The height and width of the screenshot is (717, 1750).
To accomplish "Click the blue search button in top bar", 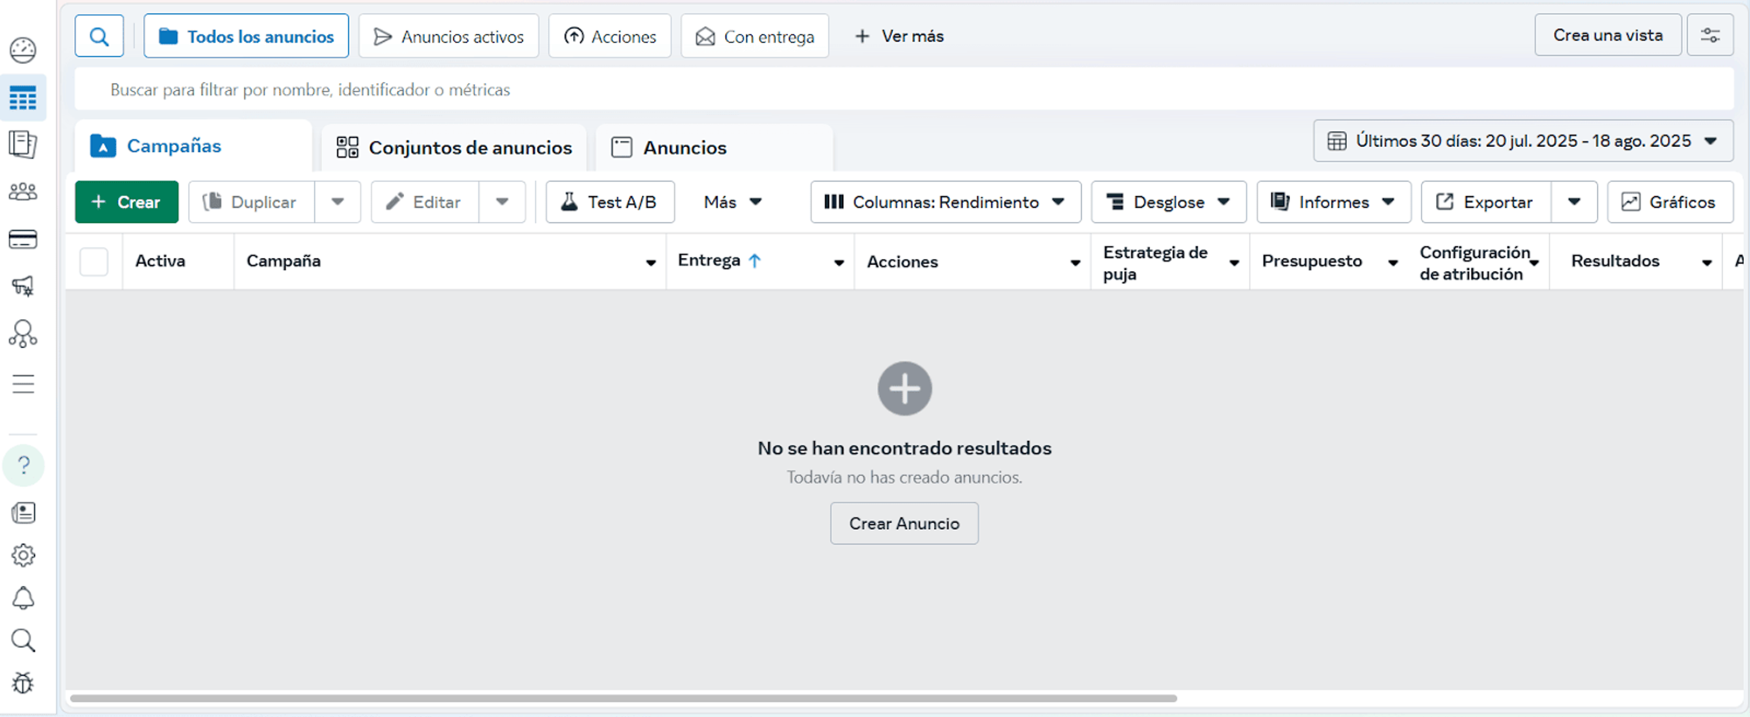I will point(99,36).
